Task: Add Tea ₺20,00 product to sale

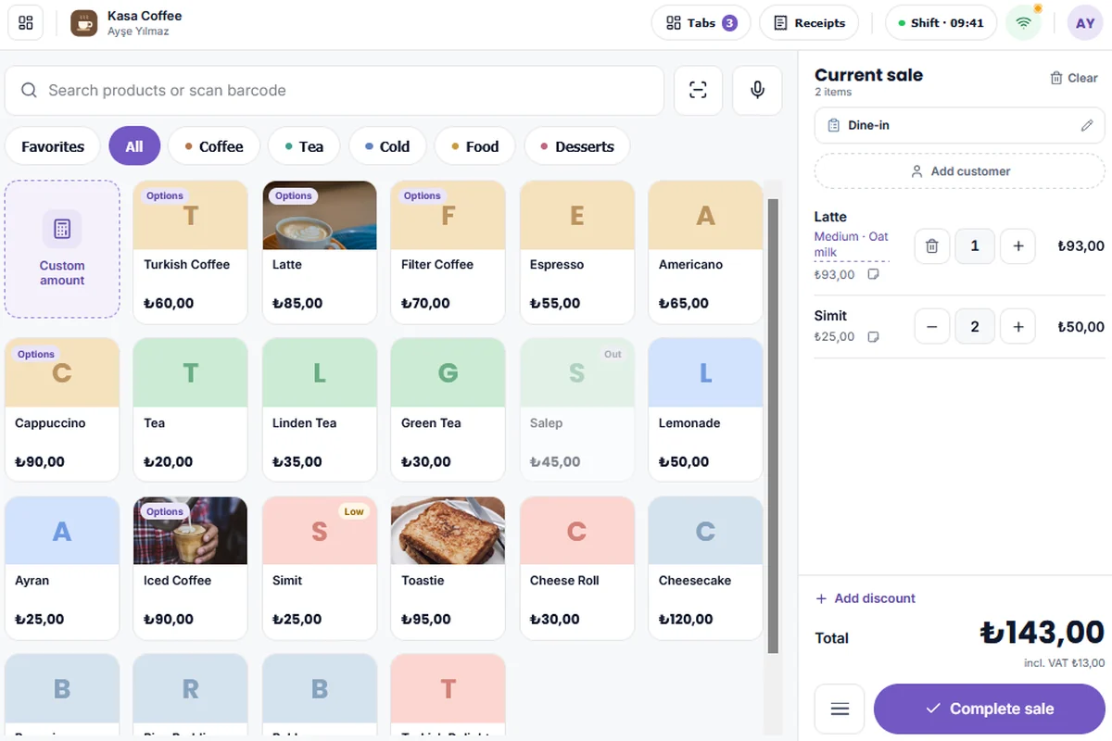Action: pos(191,410)
